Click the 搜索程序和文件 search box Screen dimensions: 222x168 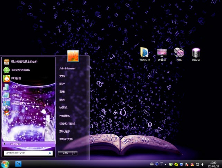point(26,153)
